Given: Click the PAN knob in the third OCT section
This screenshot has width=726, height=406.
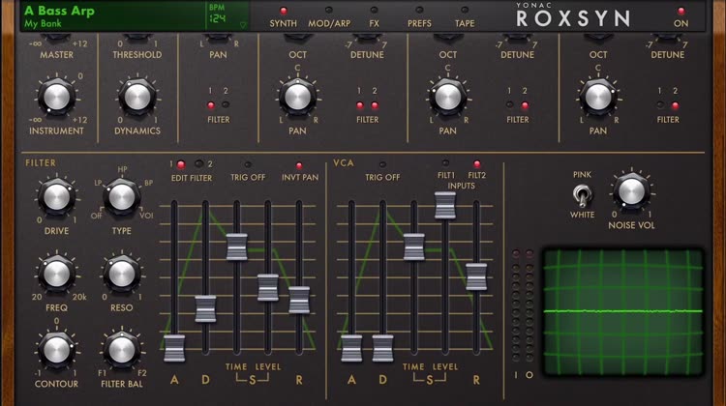Looking at the screenshot, I should 598,97.
